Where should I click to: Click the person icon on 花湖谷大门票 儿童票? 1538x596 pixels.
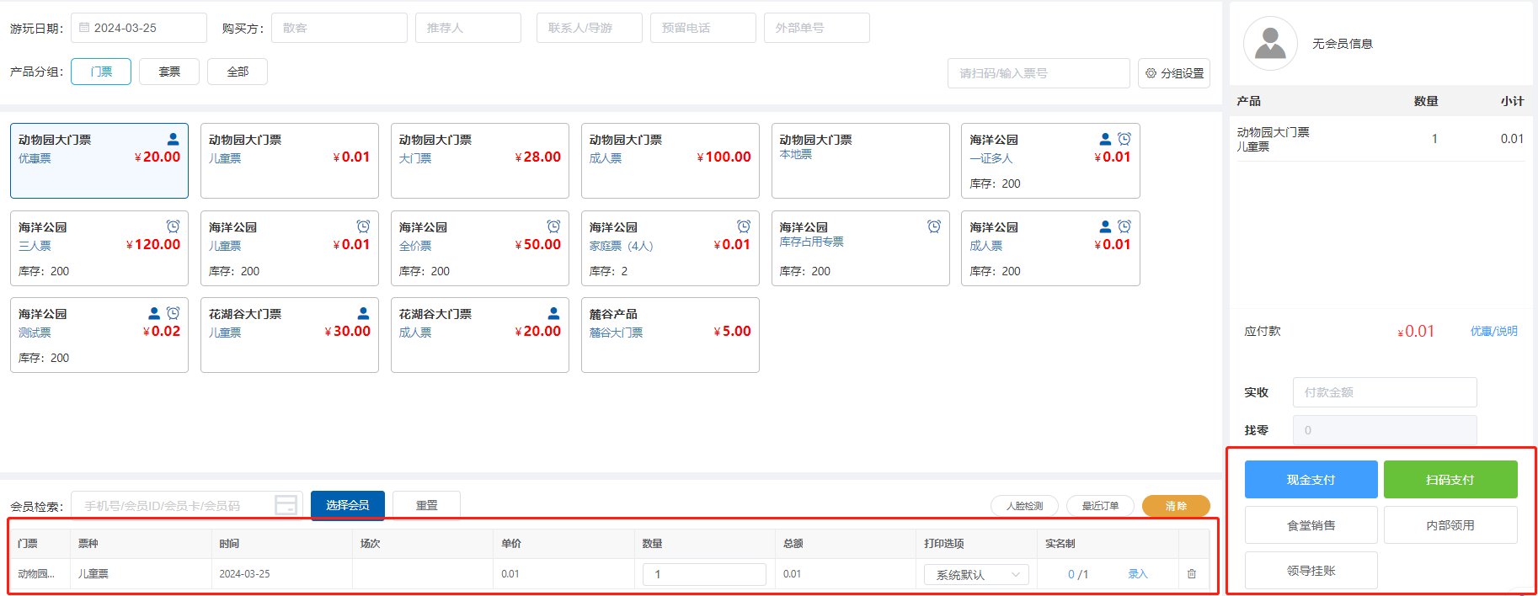click(363, 313)
